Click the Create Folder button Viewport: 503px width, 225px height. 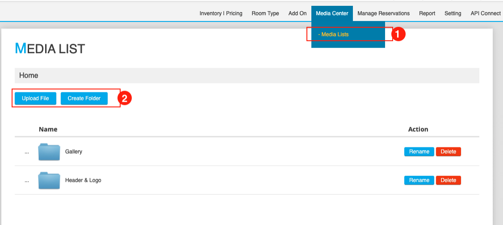pos(84,98)
